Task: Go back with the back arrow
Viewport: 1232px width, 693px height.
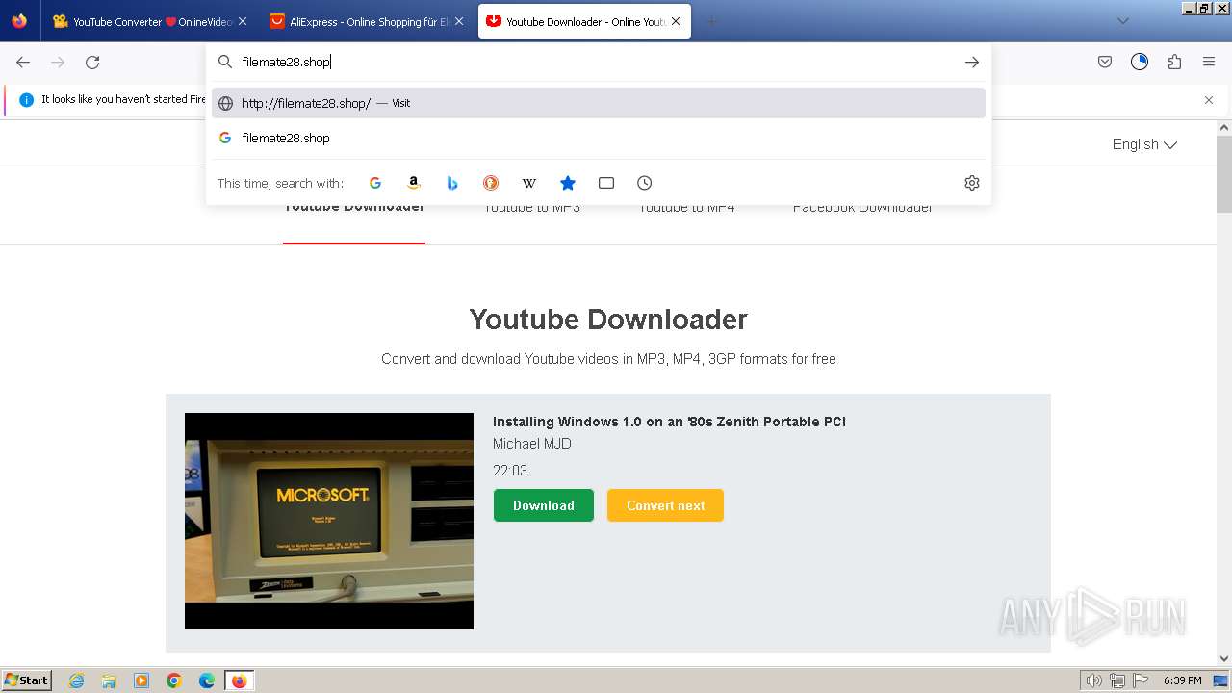Action: point(23,62)
